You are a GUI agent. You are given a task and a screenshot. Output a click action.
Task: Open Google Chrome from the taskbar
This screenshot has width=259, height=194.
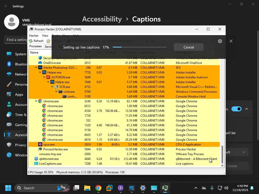coord(98,188)
